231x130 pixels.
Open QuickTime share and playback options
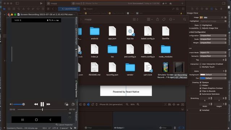coord(73,104)
